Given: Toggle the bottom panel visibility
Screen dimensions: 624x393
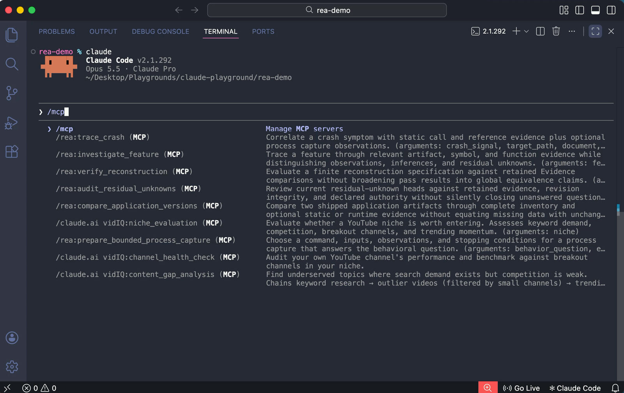Looking at the screenshot, I should coord(596,10).
